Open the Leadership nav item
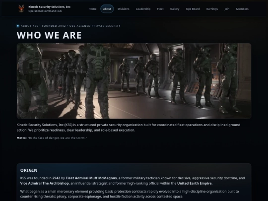This screenshot has height=201, width=268. (143, 9)
